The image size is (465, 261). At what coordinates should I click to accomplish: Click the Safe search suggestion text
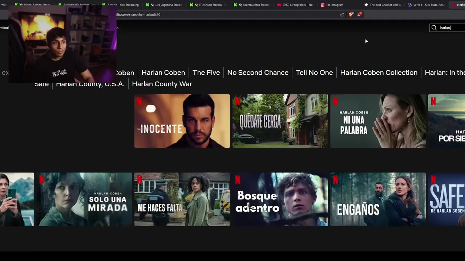[41, 84]
